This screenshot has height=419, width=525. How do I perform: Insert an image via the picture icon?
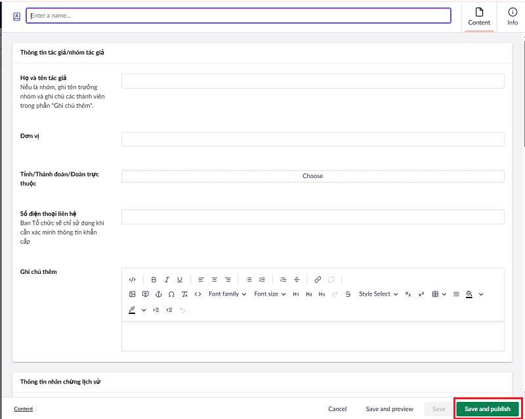pos(132,294)
